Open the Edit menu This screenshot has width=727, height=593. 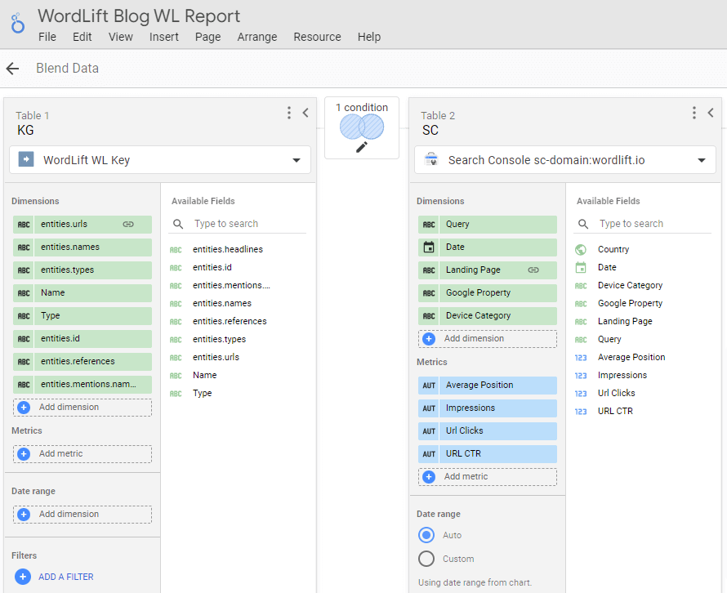(x=82, y=37)
